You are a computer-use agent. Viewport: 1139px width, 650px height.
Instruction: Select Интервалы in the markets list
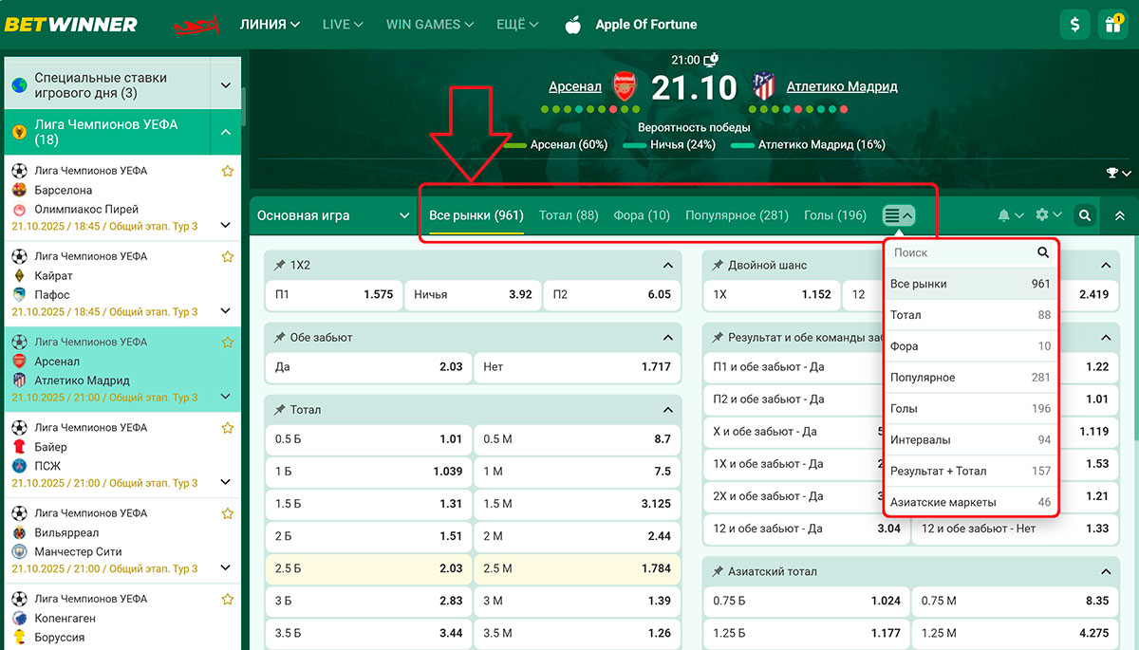pyautogui.click(x=970, y=439)
